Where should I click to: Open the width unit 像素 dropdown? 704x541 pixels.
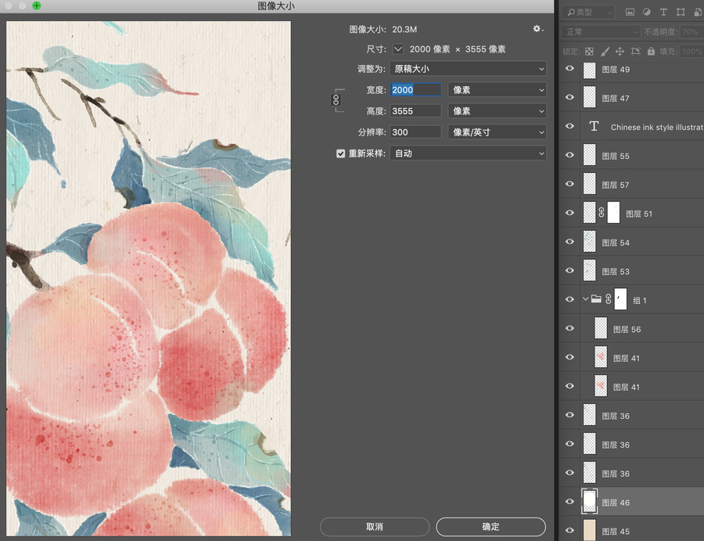click(497, 90)
